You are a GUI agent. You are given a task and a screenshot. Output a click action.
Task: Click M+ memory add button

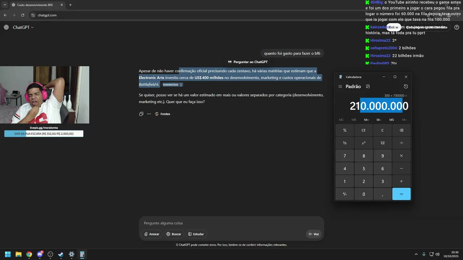[366, 120]
